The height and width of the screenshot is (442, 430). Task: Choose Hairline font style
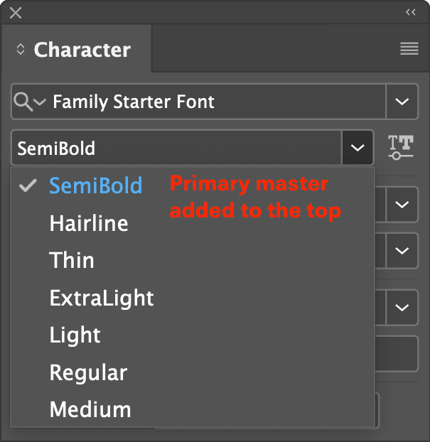[x=89, y=223]
